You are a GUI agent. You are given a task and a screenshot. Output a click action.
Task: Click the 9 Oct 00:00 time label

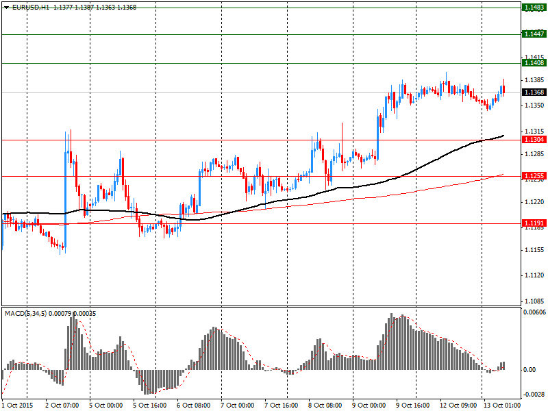click(x=369, y=406)
